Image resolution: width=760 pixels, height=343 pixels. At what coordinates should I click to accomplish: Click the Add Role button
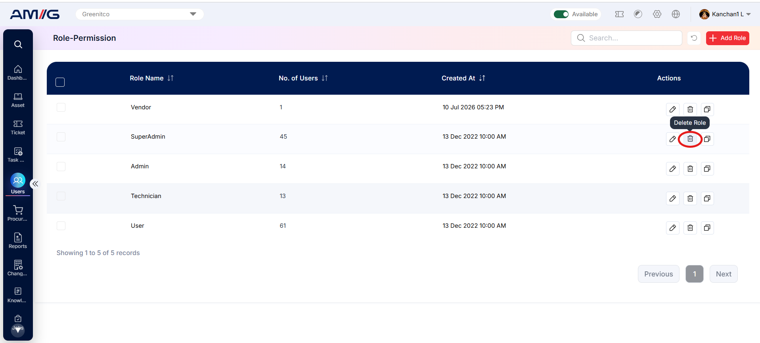[x=727, y=38]
